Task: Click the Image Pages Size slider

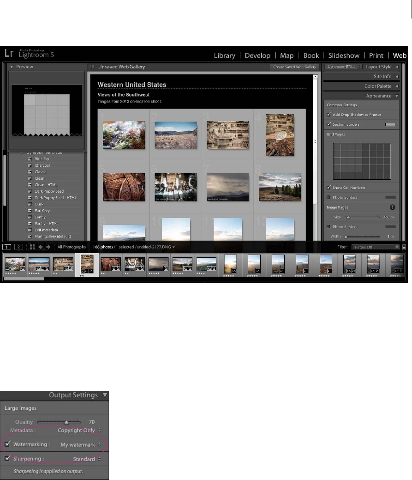Action: (362, 217)
